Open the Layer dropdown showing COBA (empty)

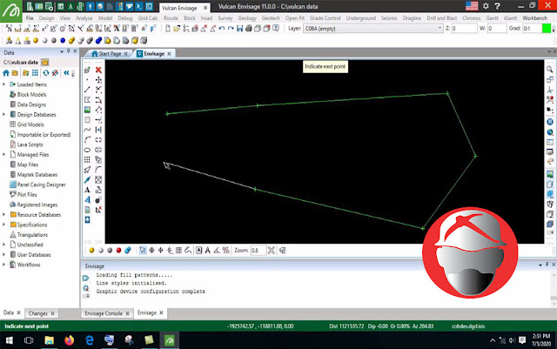point(373,29)
